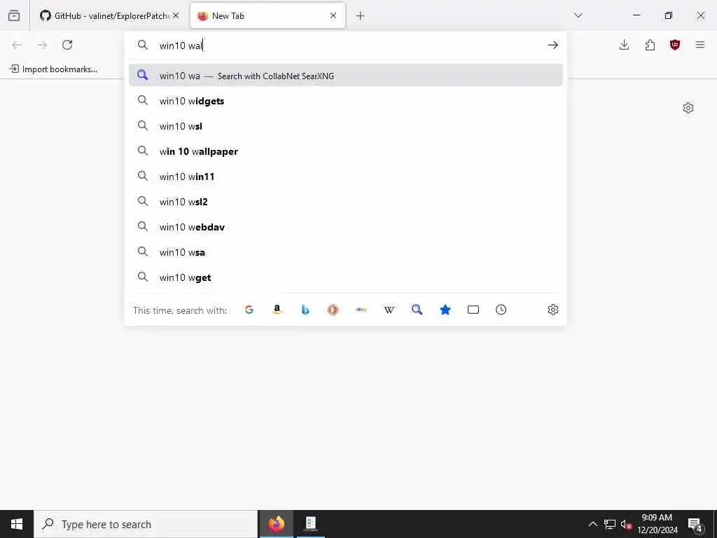Search this time with Google icon
Screen dimensions: 717x538
tap(249, 310)
